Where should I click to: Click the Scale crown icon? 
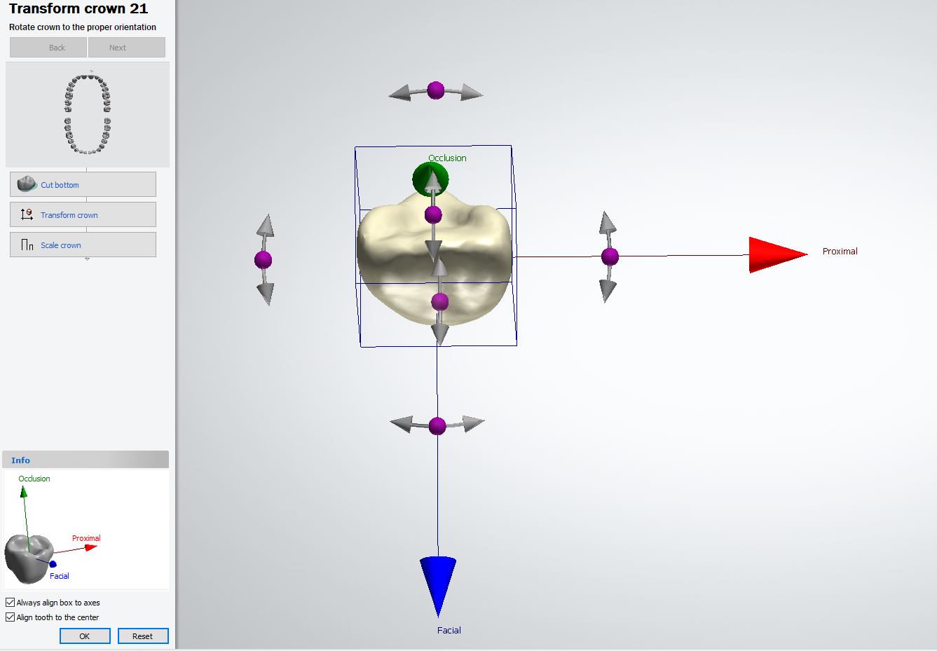click(27, 245)
